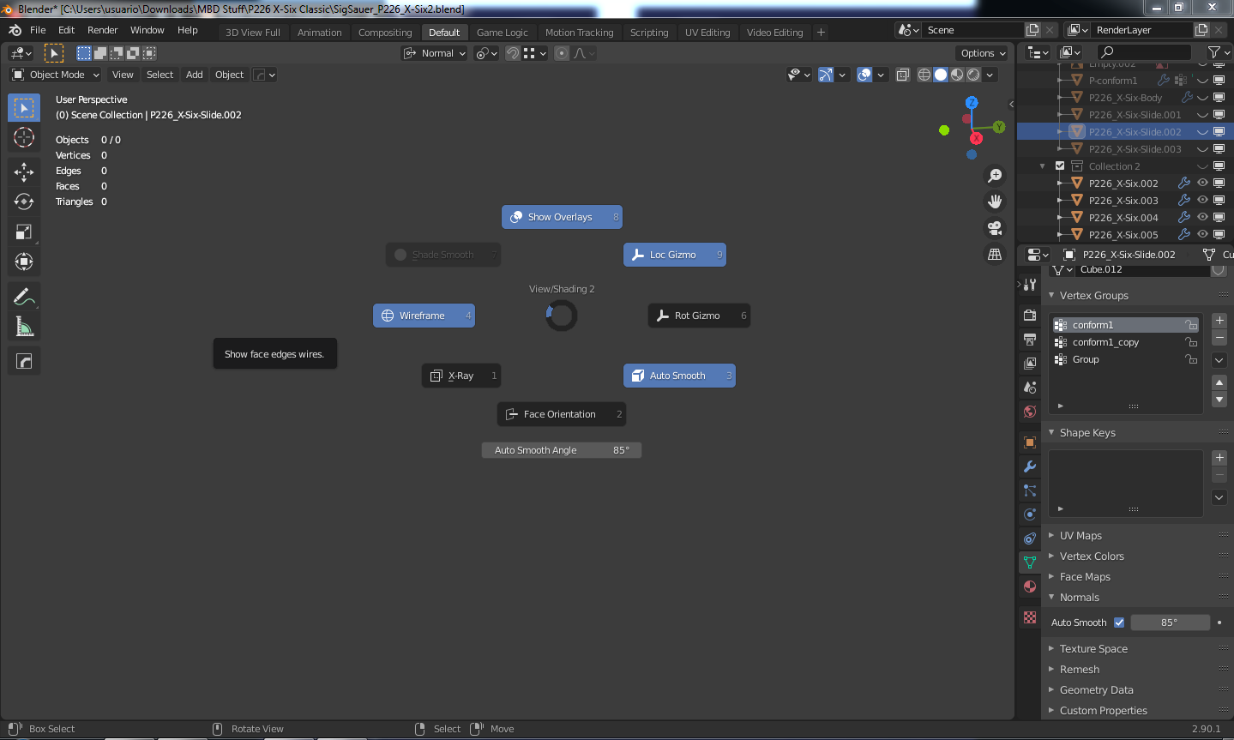Switch to the Scripting workspace tab

point(649,33)
